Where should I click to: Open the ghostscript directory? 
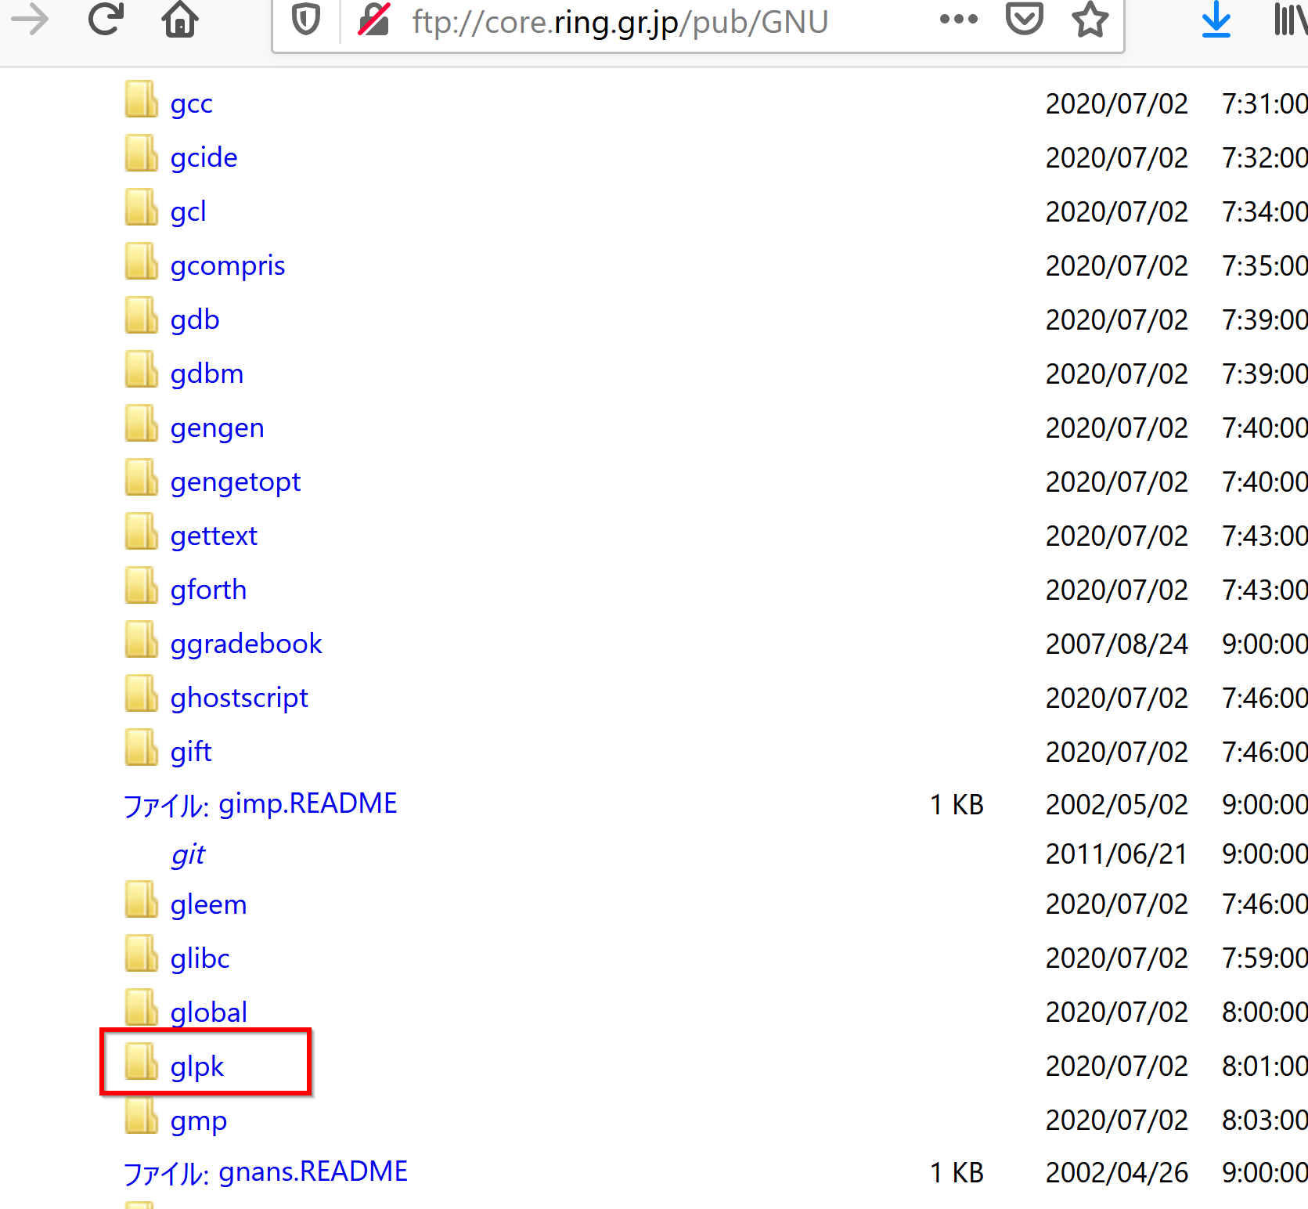tap(240, 698)
